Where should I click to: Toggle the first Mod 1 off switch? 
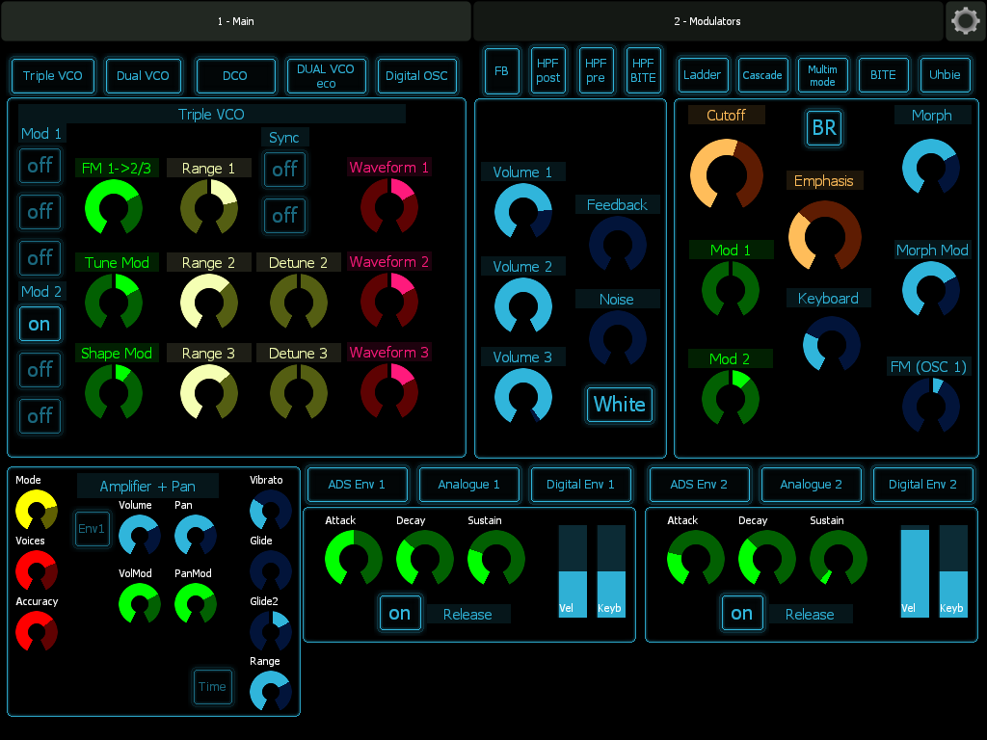pyautogui.click(x=40, y=166)
